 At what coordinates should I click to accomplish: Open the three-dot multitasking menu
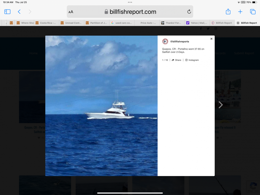tap(130, 2)
